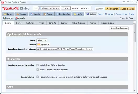The width and height of the screenshot is (138, 94).
Task: Open the Bloc de notas tab
Action: point(63,14)
